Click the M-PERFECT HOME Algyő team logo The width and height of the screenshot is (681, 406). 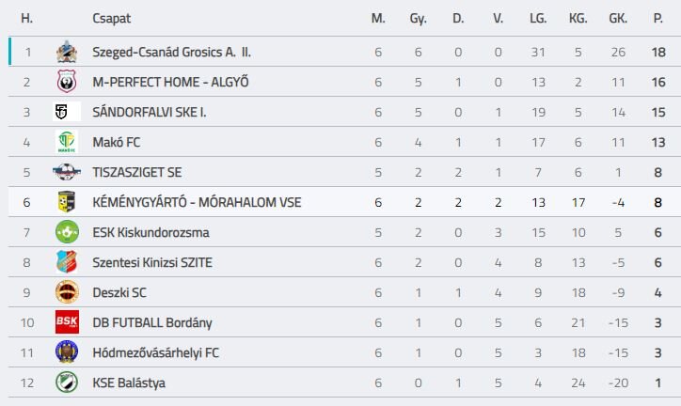(66, 82)
